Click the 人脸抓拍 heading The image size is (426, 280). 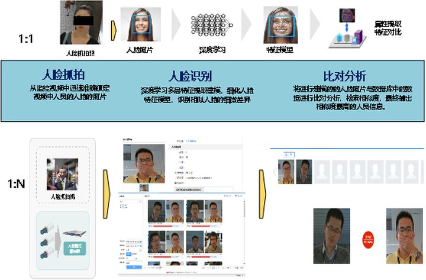pyautogui.click(x=62, y=76)
